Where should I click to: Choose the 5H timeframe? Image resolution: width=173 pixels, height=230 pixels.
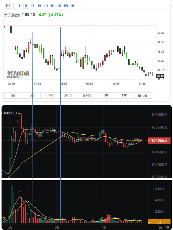(x=52, y=6)
